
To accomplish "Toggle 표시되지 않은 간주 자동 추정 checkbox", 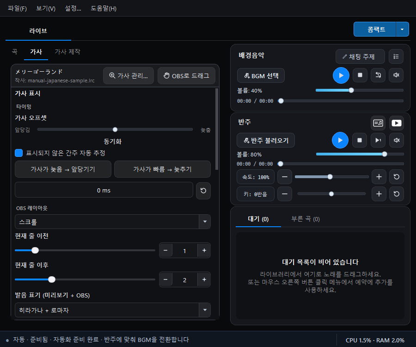I will click(18, 153).
